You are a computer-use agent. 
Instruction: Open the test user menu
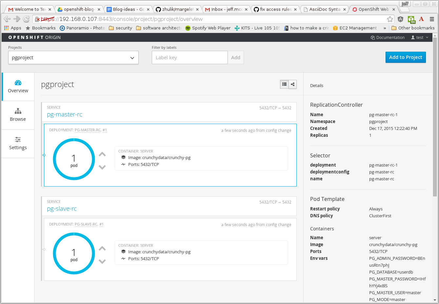tap(419, 37)
